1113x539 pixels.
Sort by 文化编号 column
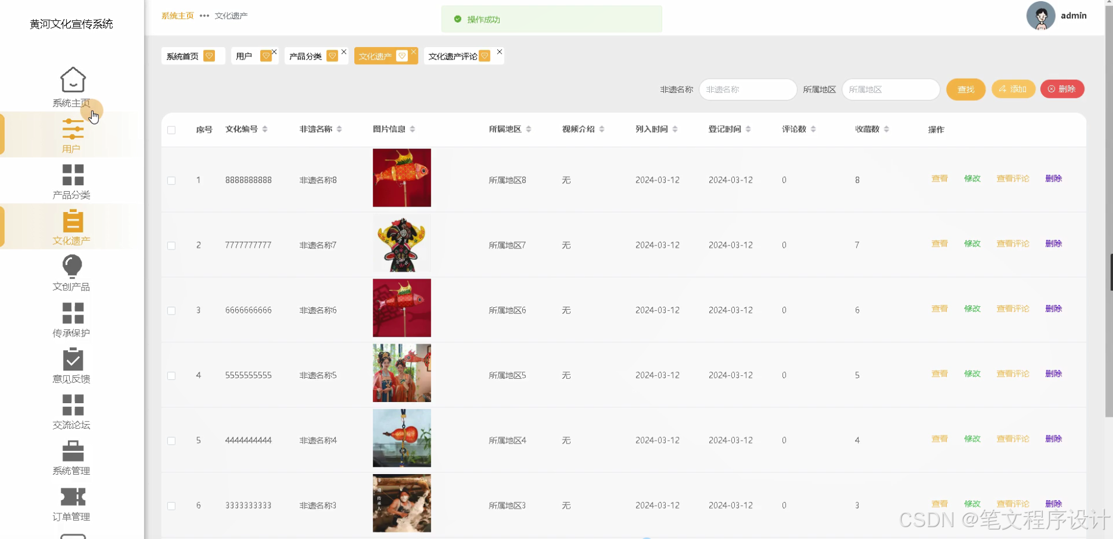pyautogui.click(x=265, y=129)
